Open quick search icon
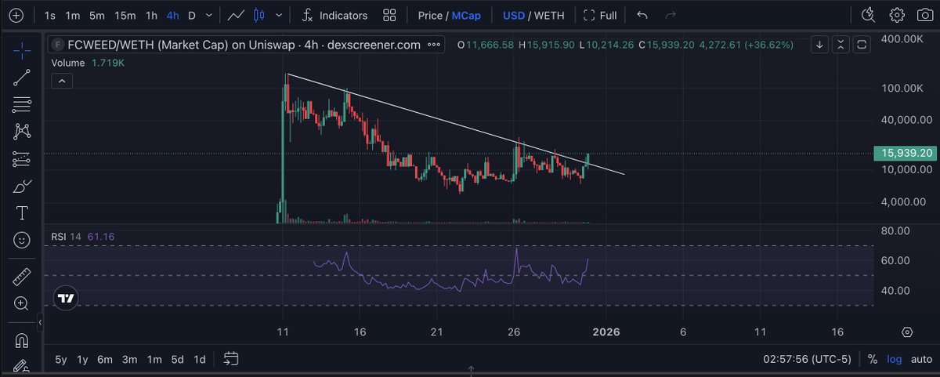Viewport: 940px width, 377px height. [868, 15]
